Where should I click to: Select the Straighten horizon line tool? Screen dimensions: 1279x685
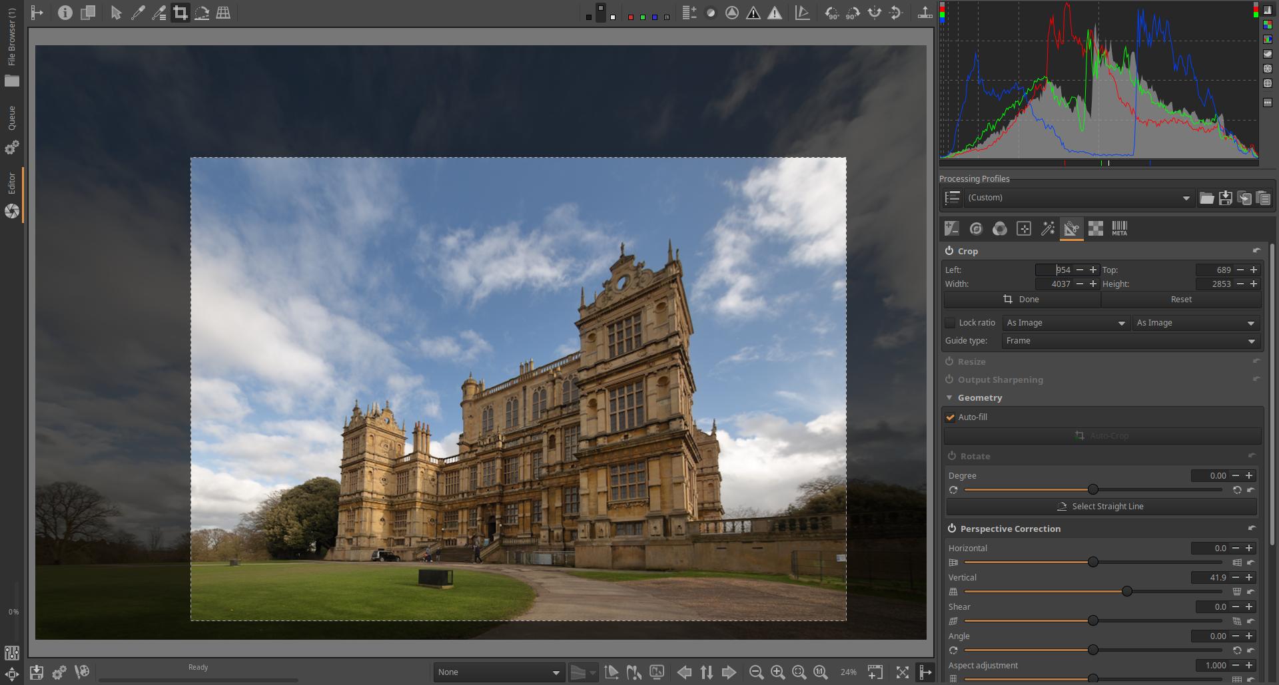point(202,13)
